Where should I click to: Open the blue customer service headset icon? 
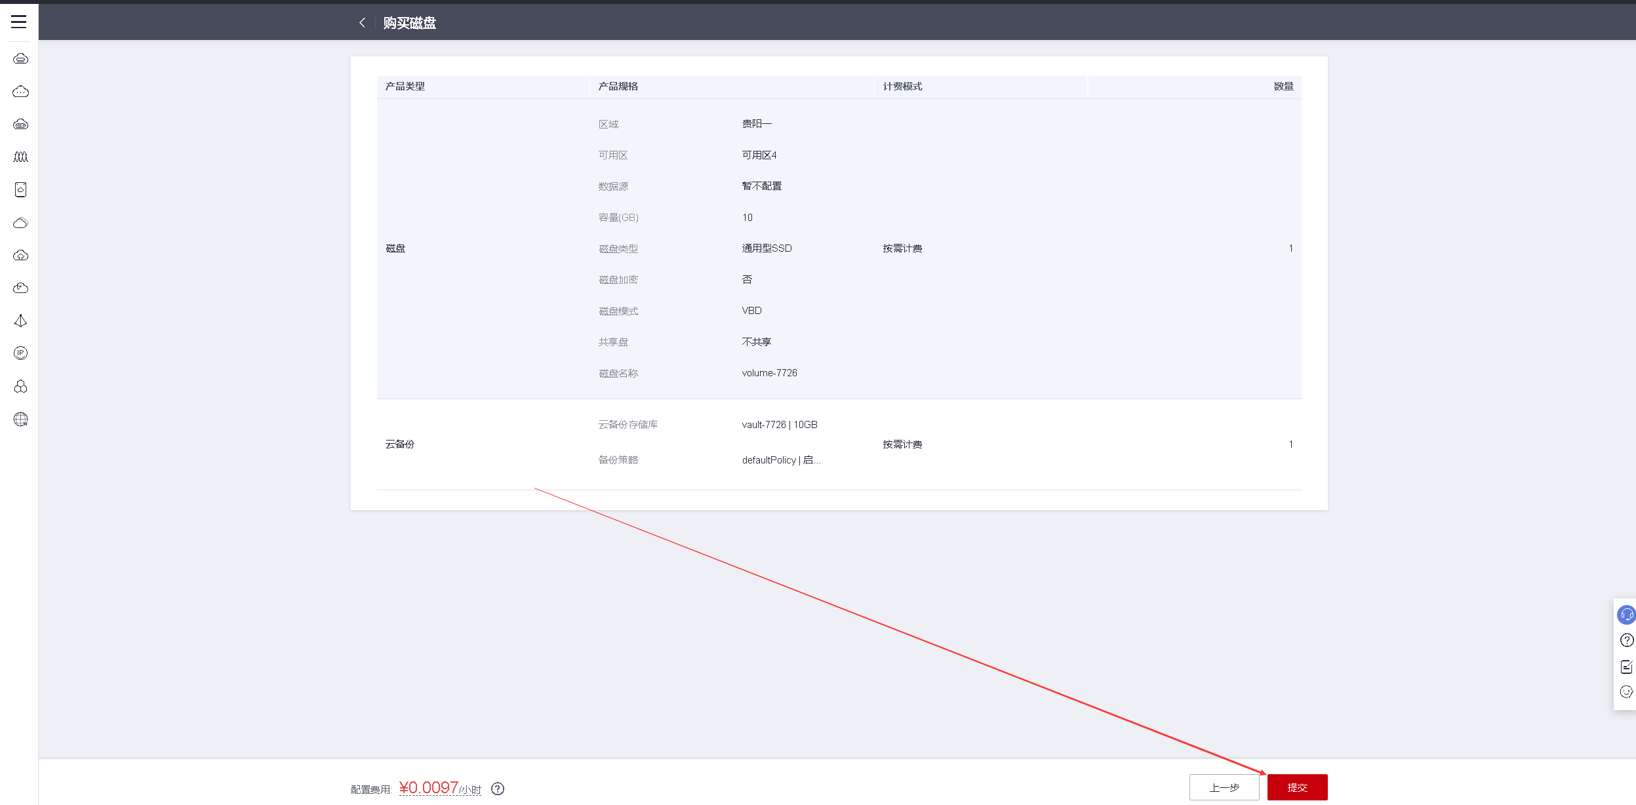(1626, 615)
